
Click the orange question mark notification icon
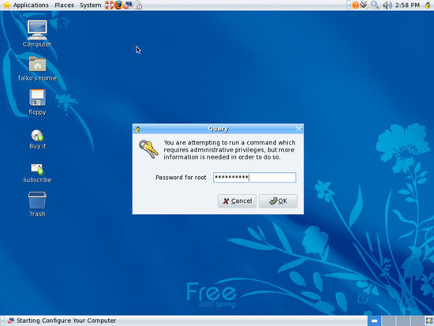tap(355, 5)
